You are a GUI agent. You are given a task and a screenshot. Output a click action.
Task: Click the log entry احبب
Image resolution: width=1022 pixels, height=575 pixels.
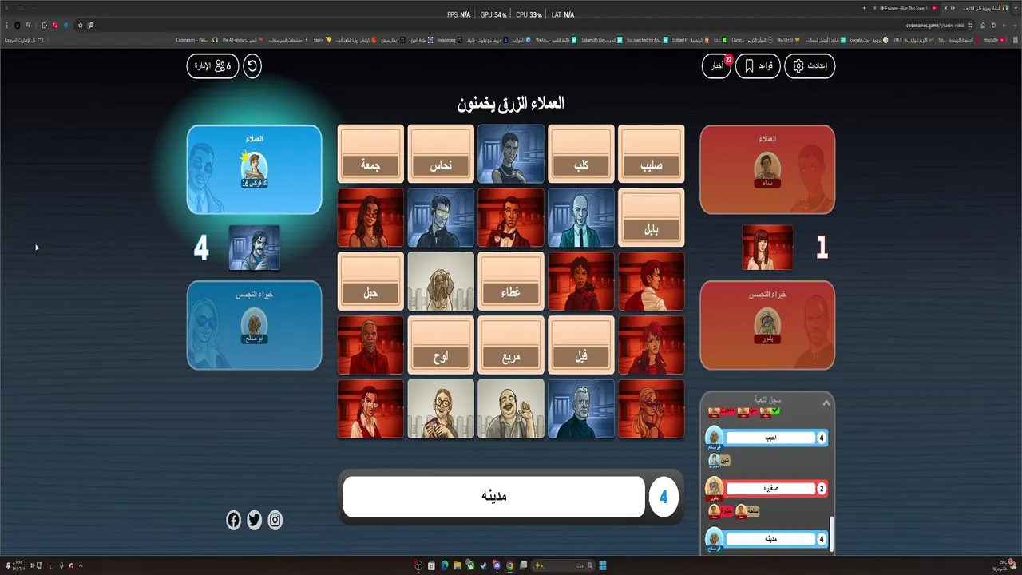[770, 438]
